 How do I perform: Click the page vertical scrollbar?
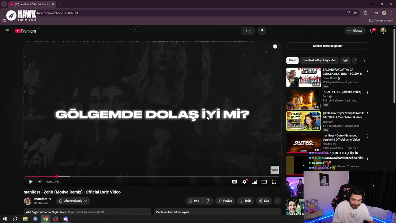pos(394,66)
